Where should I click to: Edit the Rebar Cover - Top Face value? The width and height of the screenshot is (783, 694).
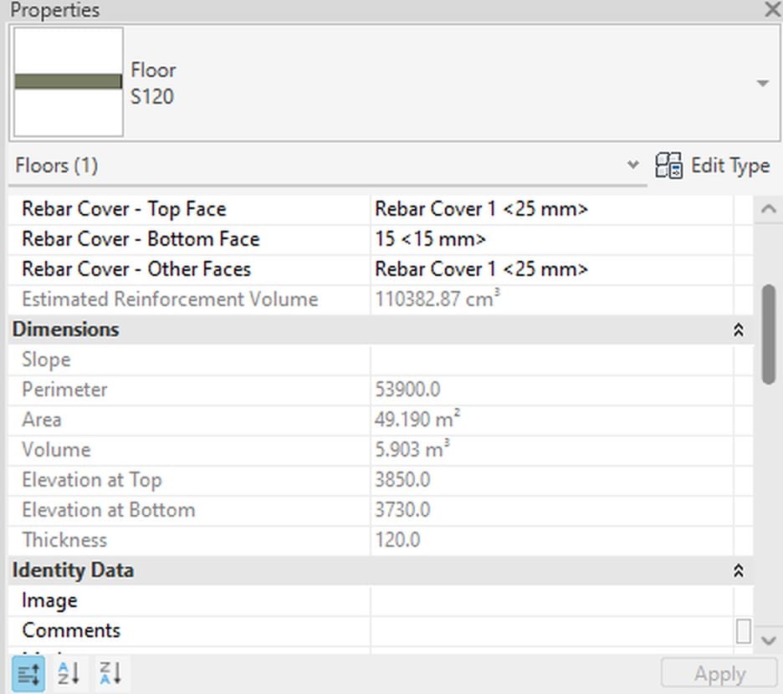point(551,209)
